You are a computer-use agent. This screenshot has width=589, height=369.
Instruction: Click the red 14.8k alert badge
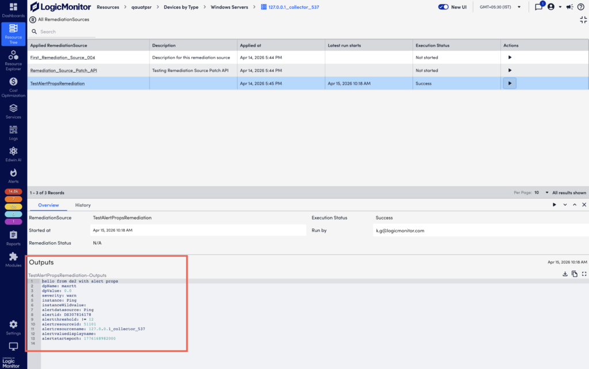pyautogui.click(x=13, y=191)
